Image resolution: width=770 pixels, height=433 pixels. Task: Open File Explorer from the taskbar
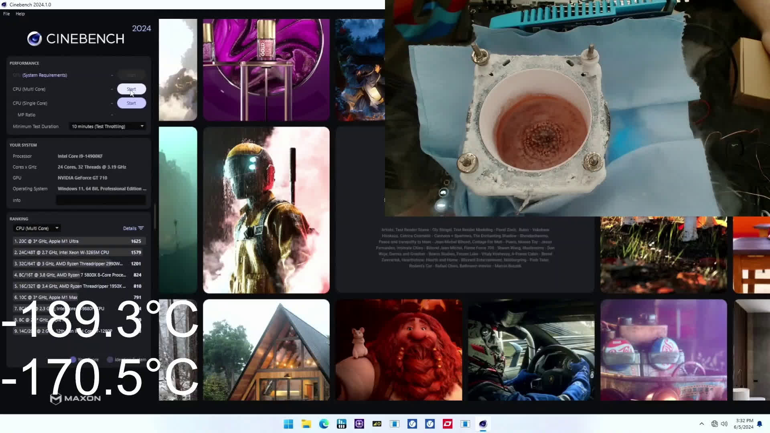306,424
